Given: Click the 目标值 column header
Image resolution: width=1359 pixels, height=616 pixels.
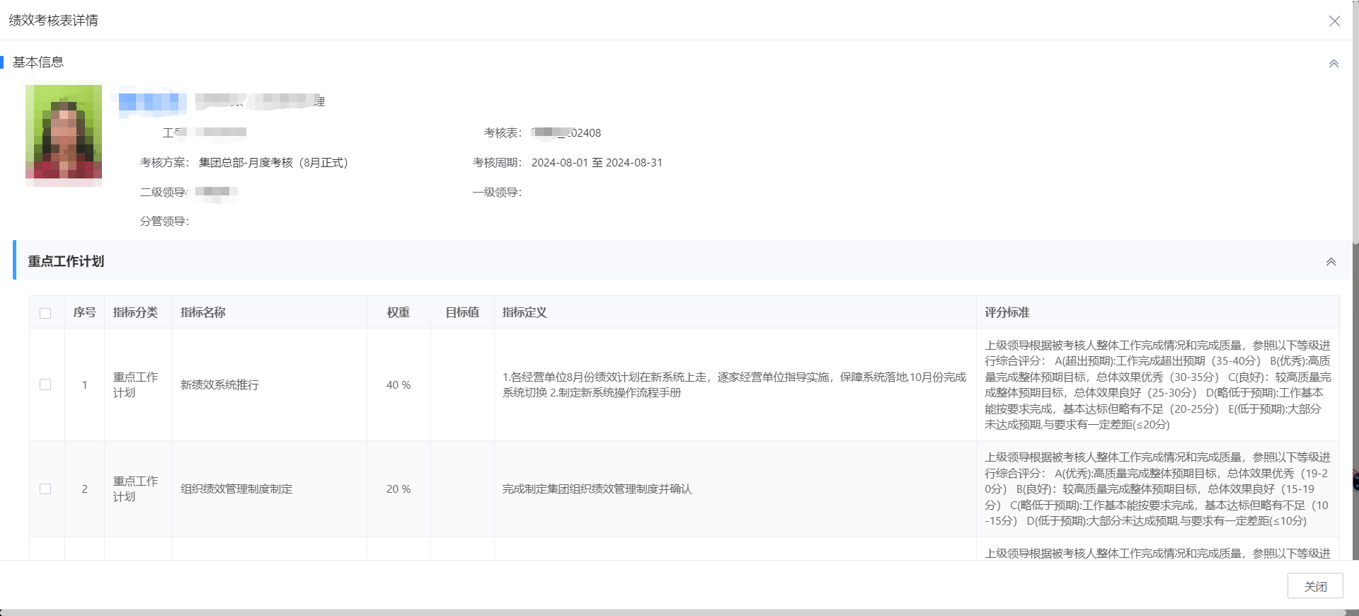Looking at the screenshot, I should [x=461, y=312].
